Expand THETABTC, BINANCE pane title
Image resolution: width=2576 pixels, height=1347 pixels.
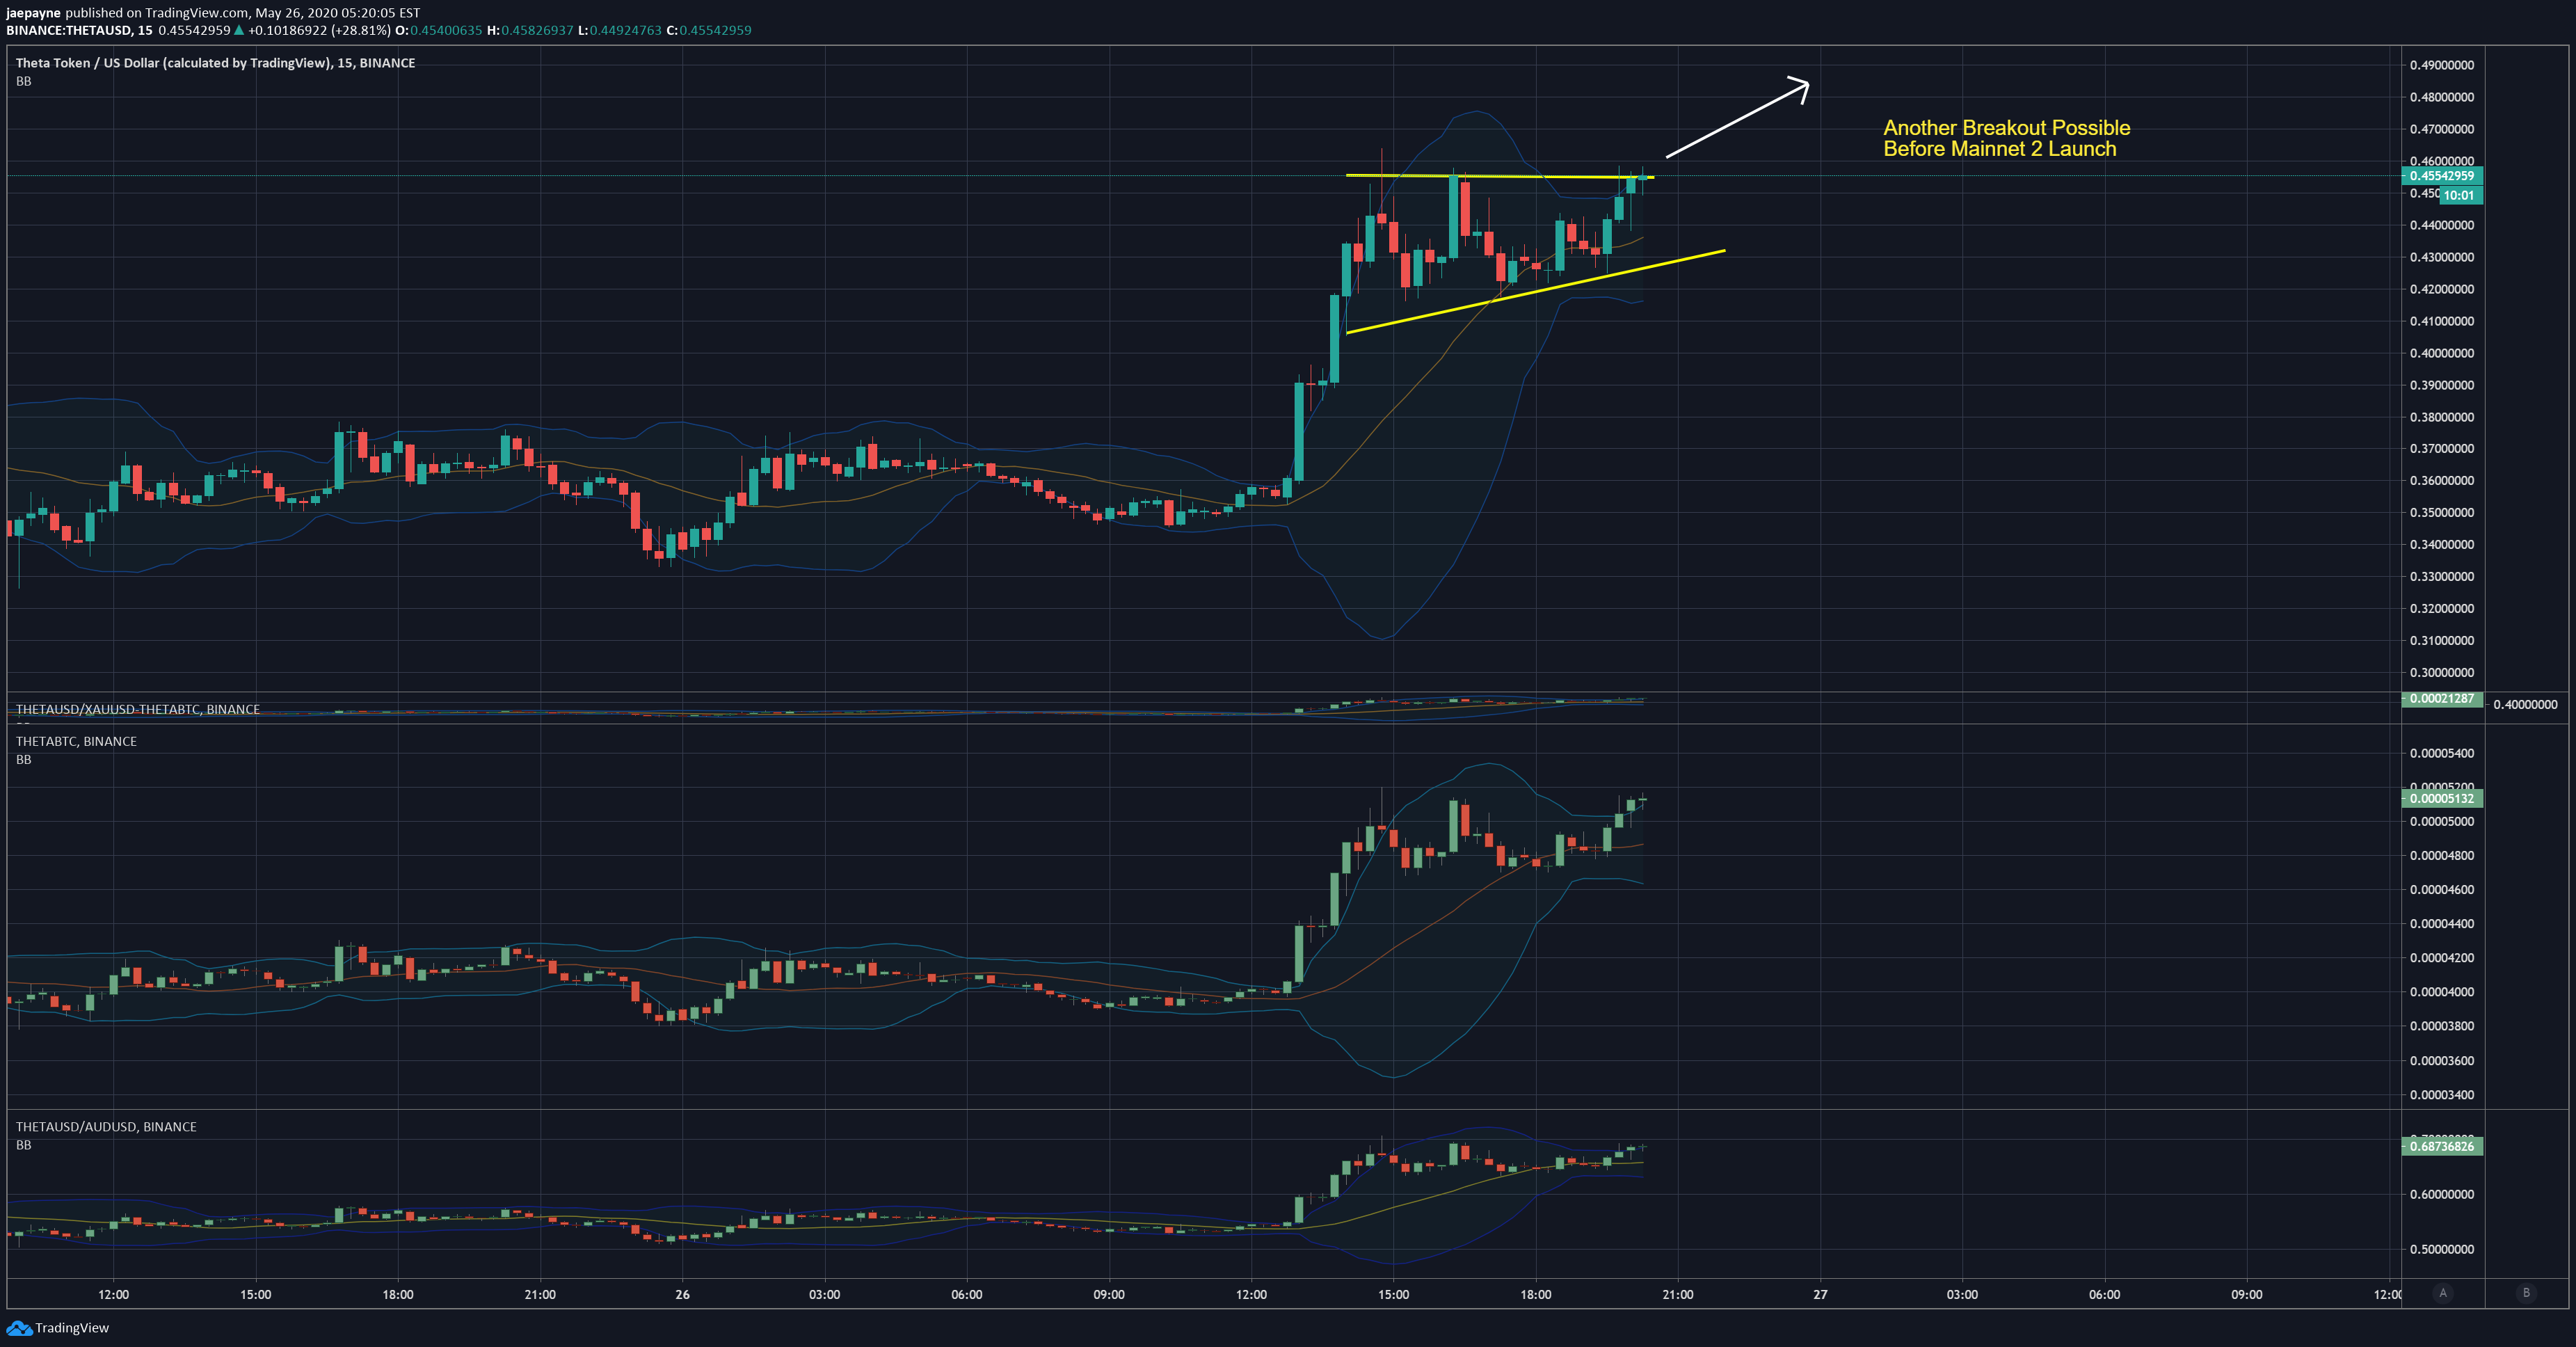76,741
